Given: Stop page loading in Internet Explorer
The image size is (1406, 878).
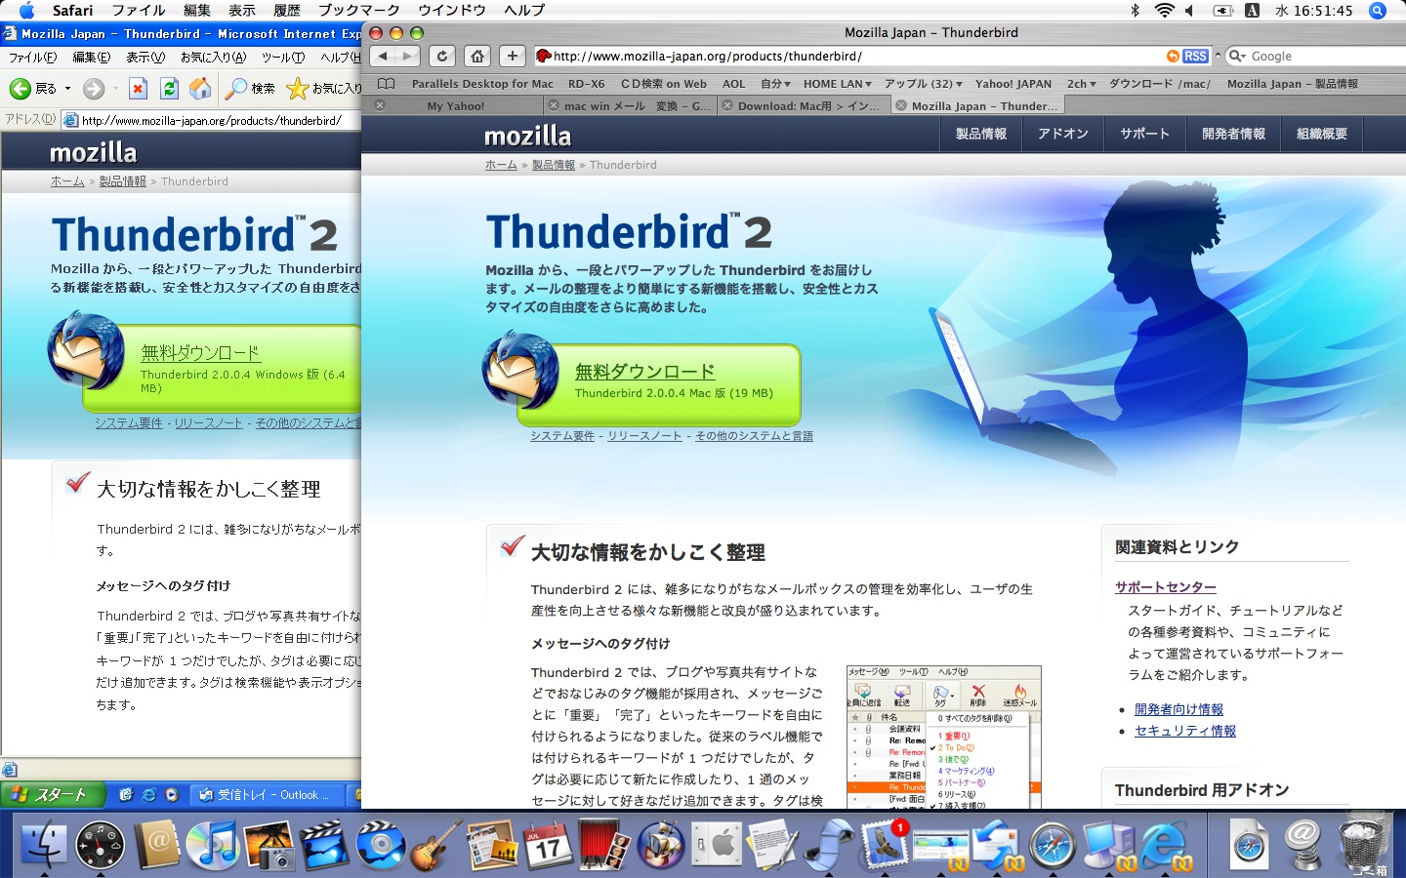Looking at the screenshot, I should pos(138,89).
